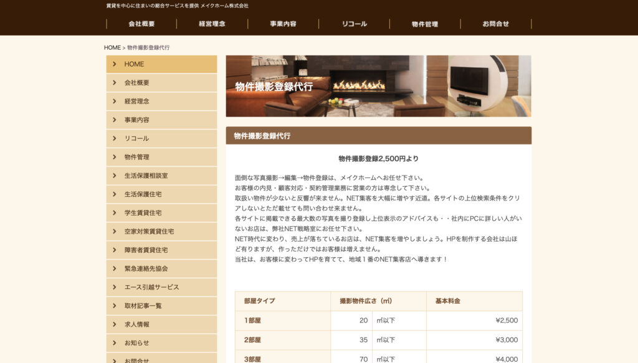
Task: Click お問合せ in the top navigation bar
Action: [x=496, y=24]
